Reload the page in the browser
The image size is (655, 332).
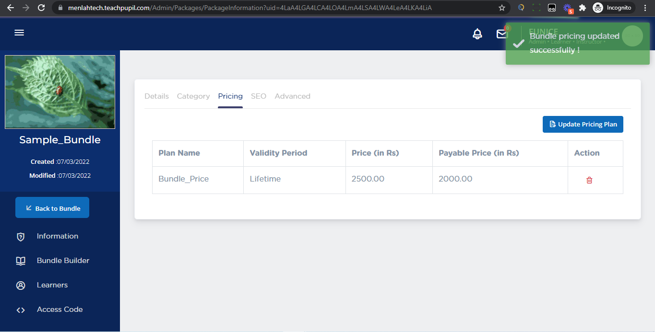(x=41, y=8)
